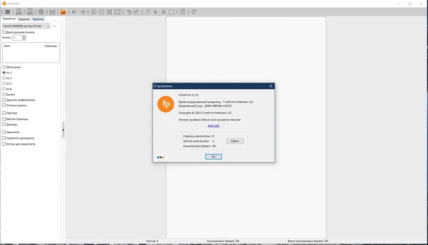Screen dimensions: 428x245
Task: Click the Zoom in plus icon
Action: pos(94,12)
